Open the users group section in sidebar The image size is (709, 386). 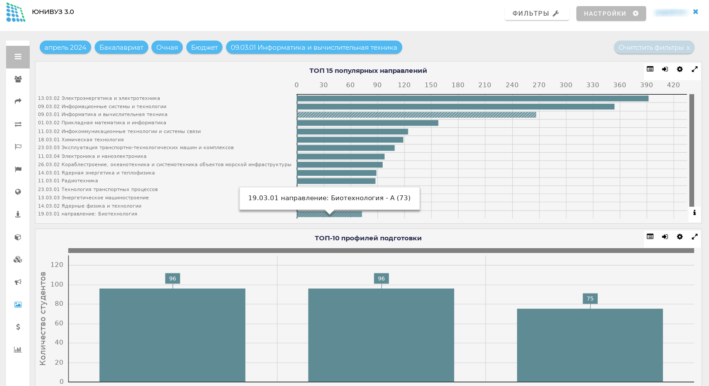click(18, 79)
